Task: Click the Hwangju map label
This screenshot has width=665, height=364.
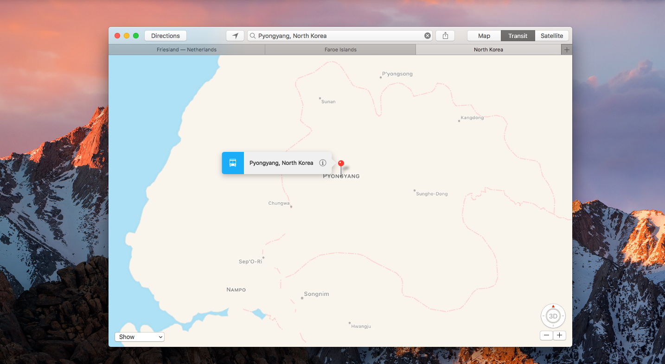Action: coord(361,326)
